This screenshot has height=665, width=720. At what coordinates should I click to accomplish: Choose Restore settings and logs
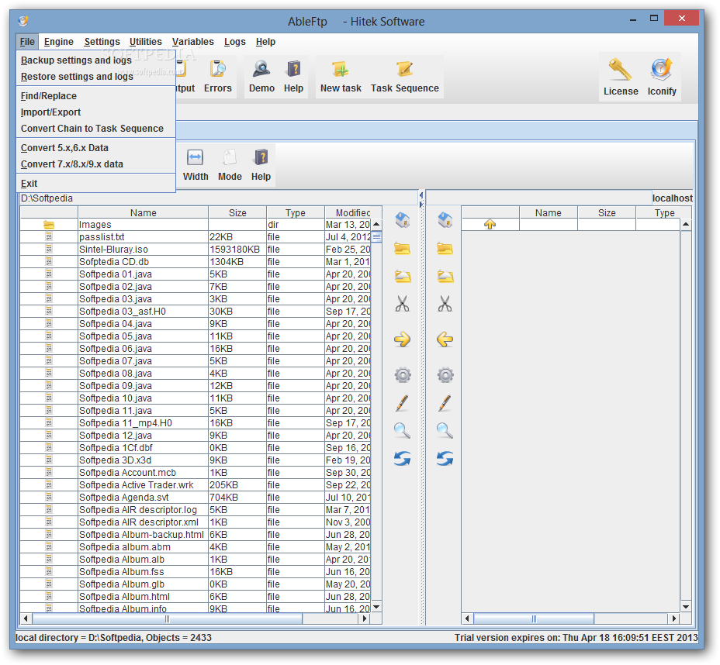[96, 77]
